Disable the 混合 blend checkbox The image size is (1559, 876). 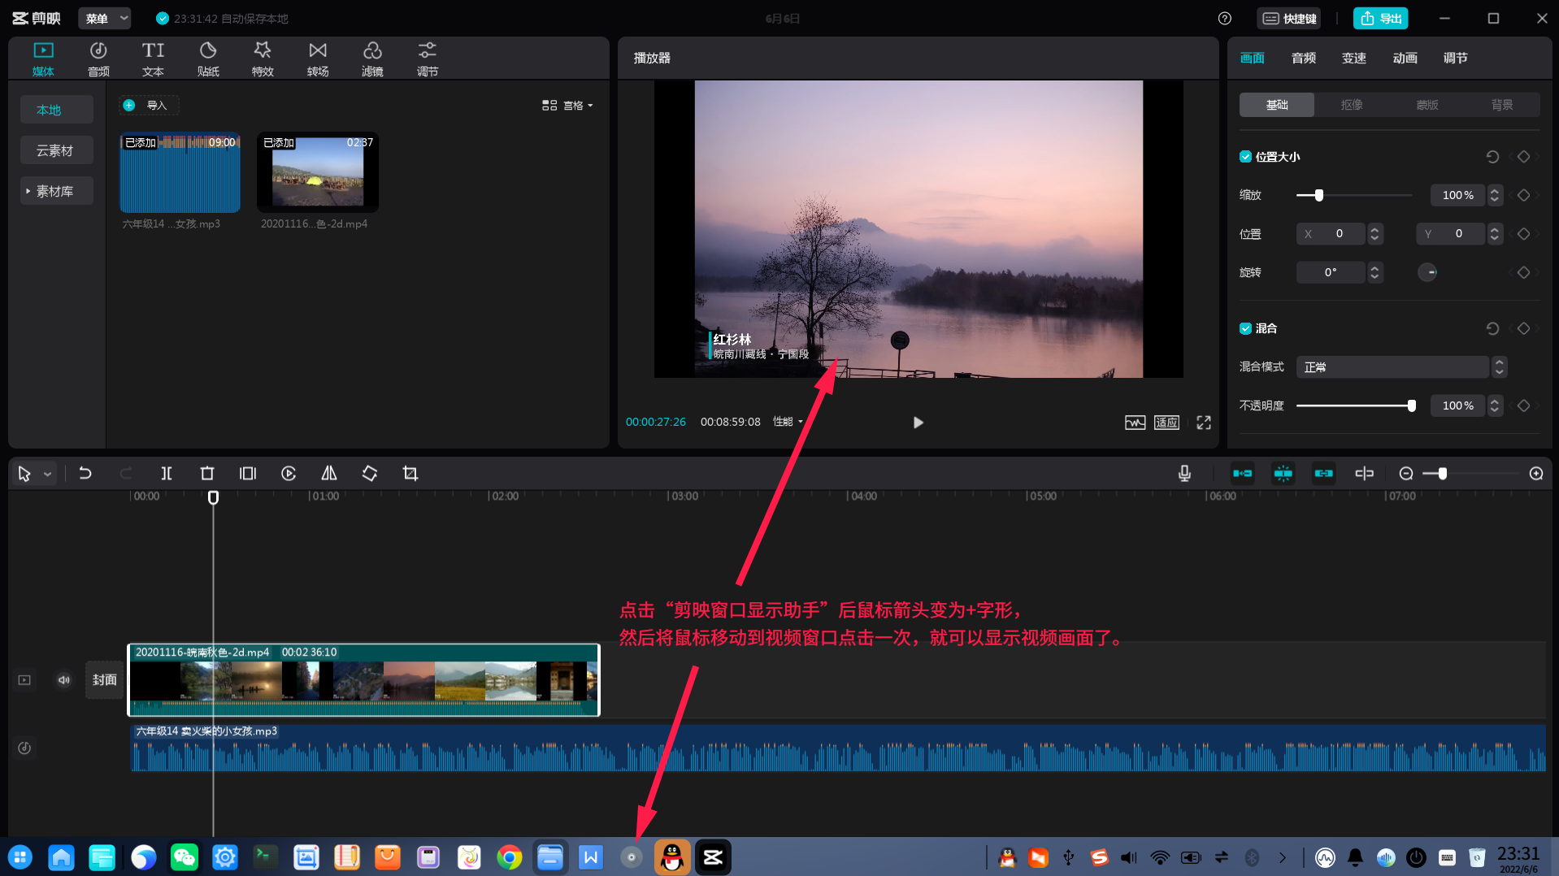pos(1244,328)
